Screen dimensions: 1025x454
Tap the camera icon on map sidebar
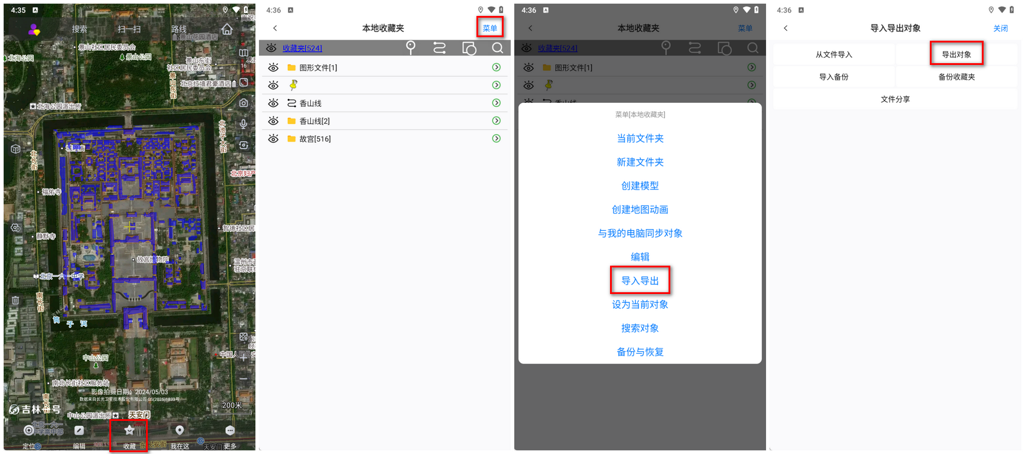pyautogui.click(x=244, y=103)
